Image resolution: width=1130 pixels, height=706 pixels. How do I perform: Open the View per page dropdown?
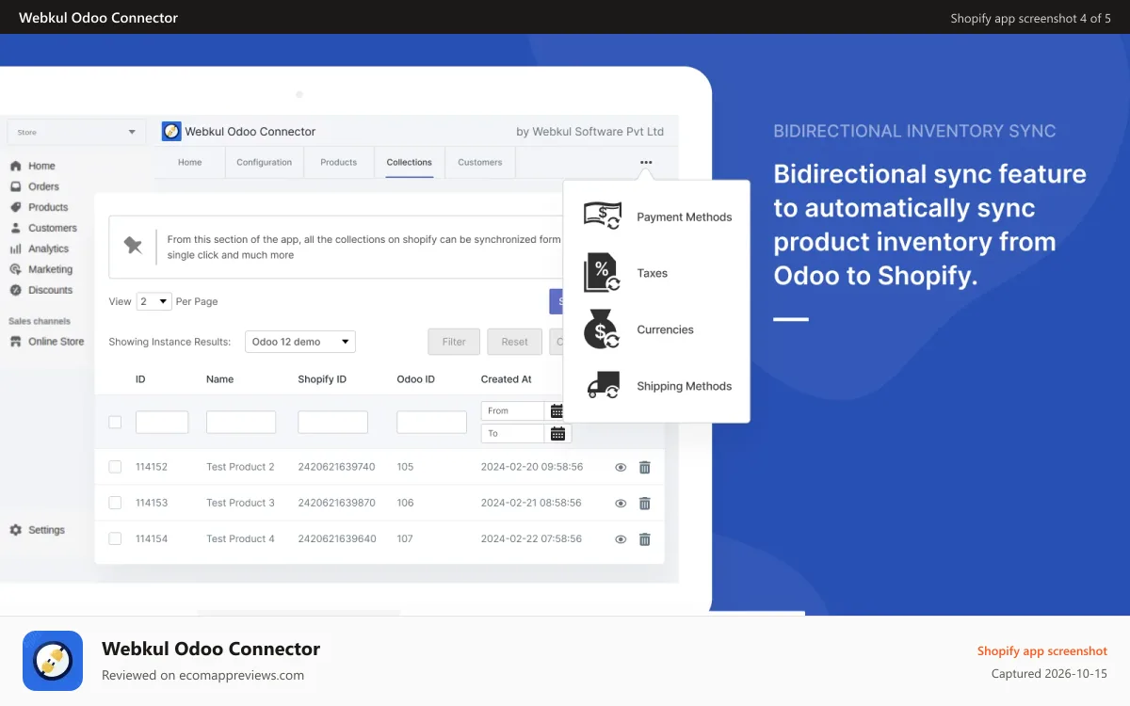(x=153, y=301)
